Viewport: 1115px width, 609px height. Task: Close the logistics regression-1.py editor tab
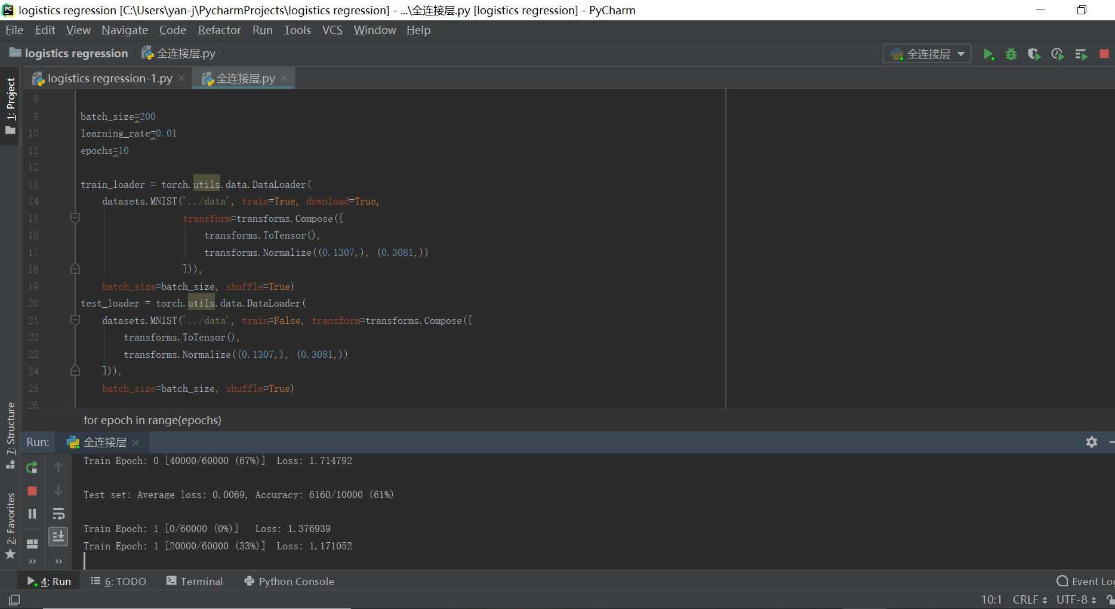click(181, 78)
